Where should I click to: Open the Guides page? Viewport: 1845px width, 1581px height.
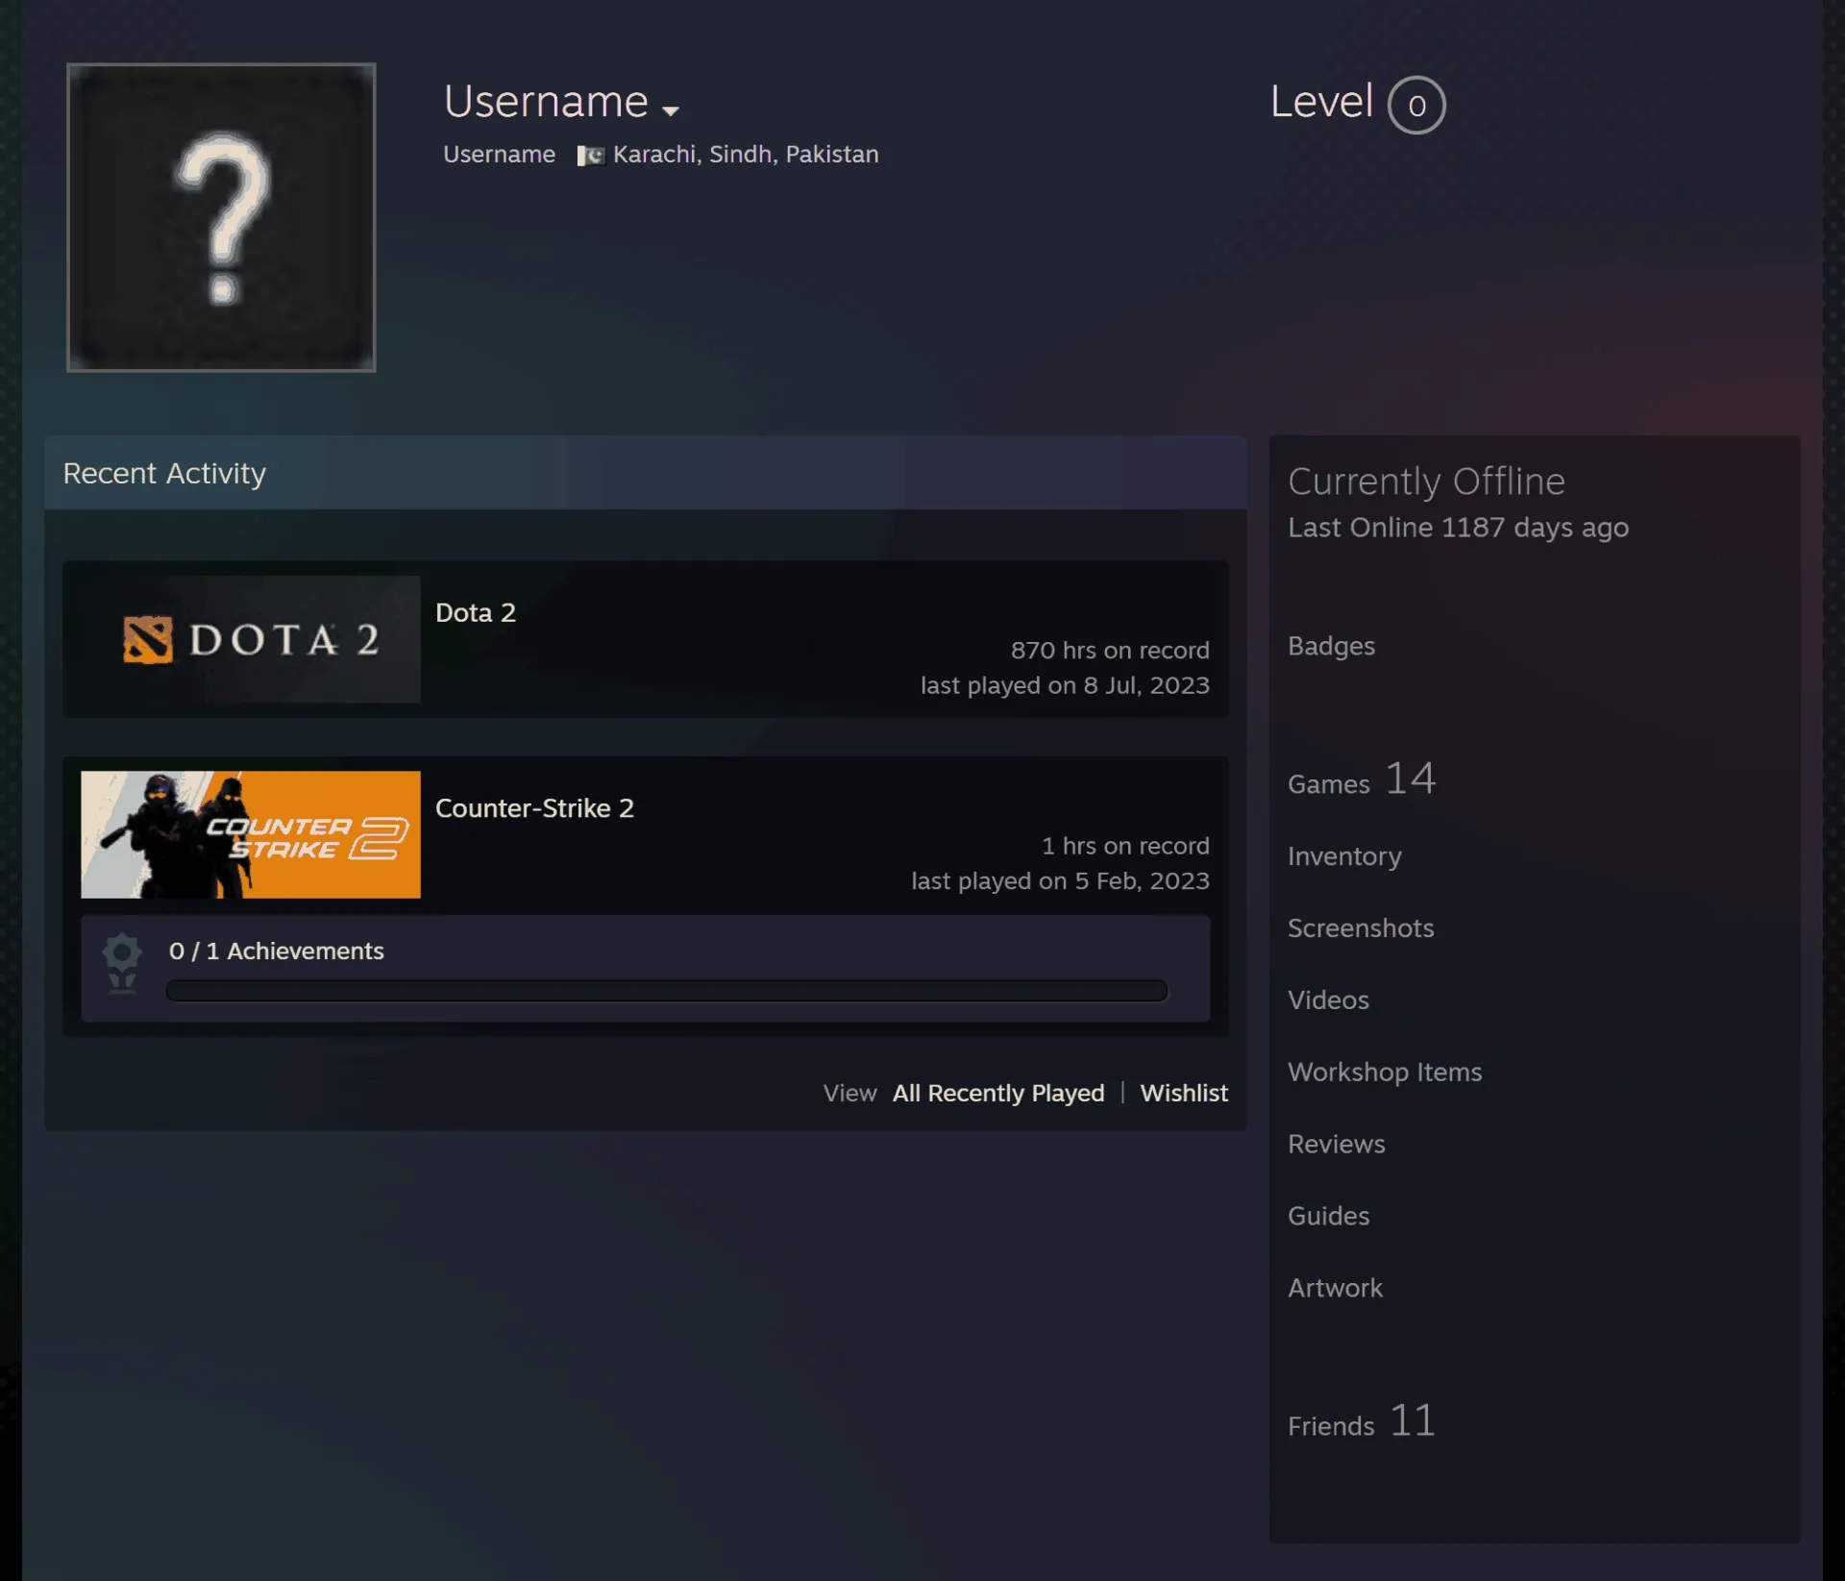coord(1329,1217)
